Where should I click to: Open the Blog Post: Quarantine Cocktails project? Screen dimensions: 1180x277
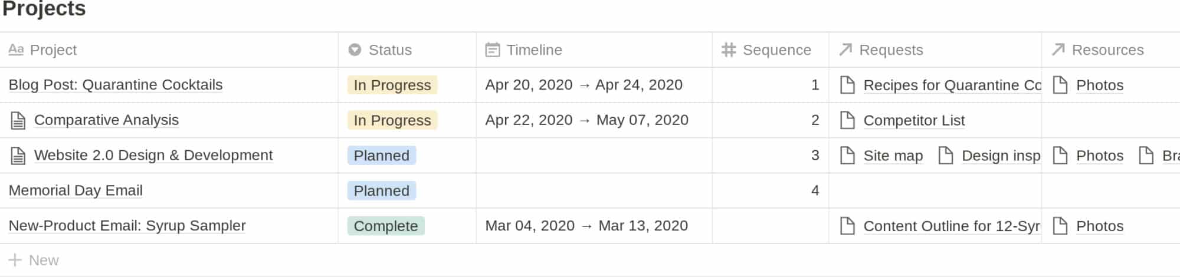pos(116,85)
